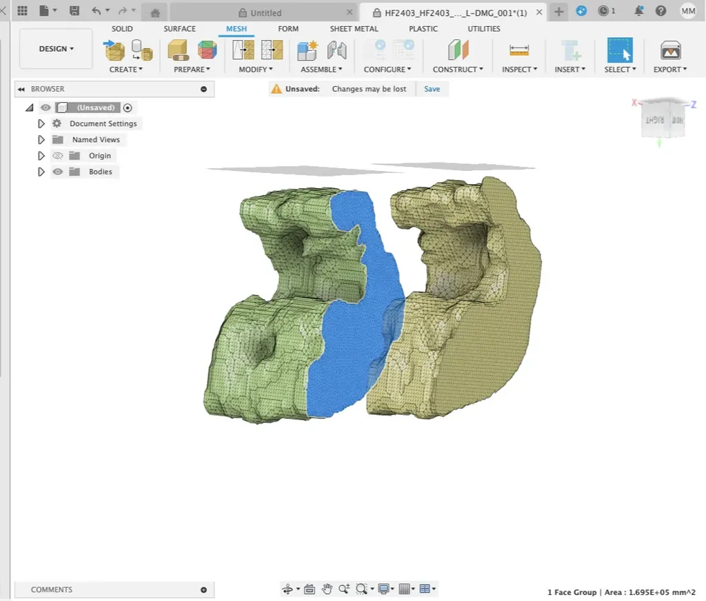Click the Insert Mesh icon in Create

[x=114, y=50]
